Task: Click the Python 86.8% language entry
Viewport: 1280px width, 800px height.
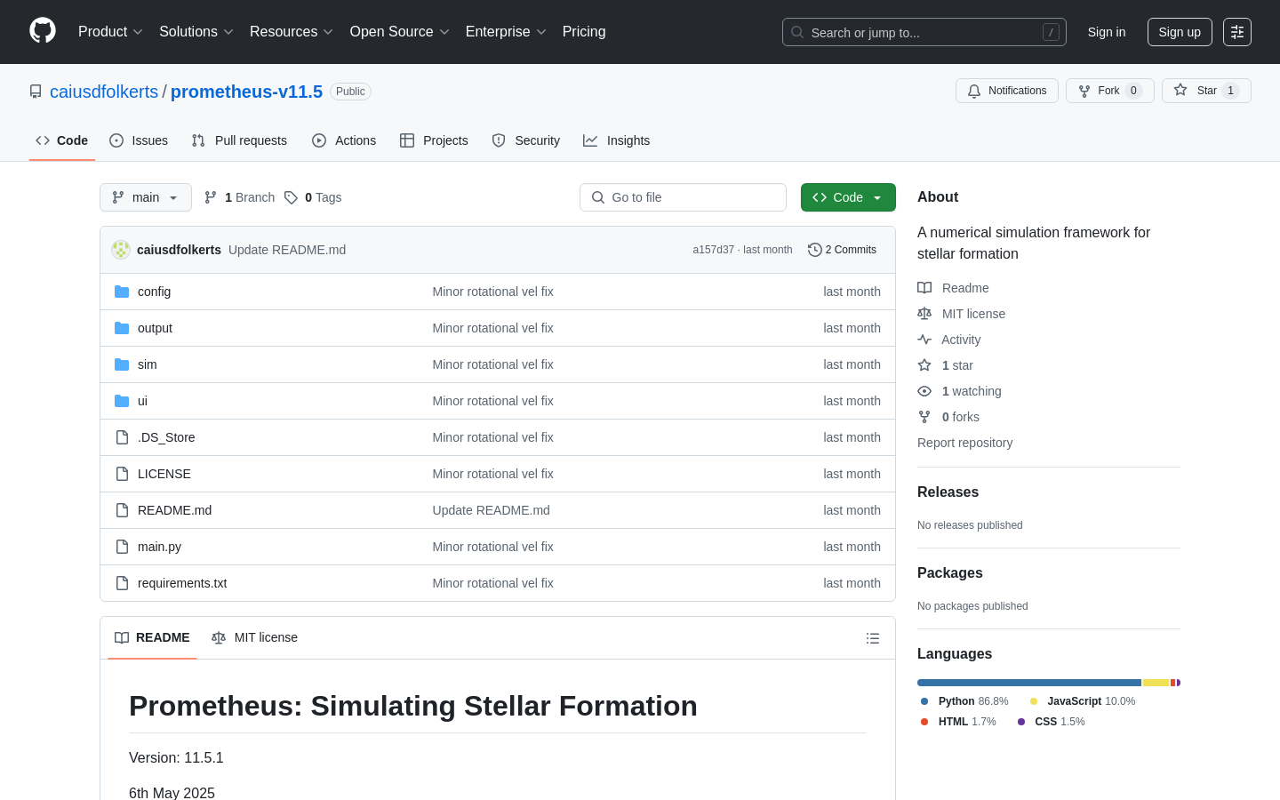Action: tap(964, 701)
